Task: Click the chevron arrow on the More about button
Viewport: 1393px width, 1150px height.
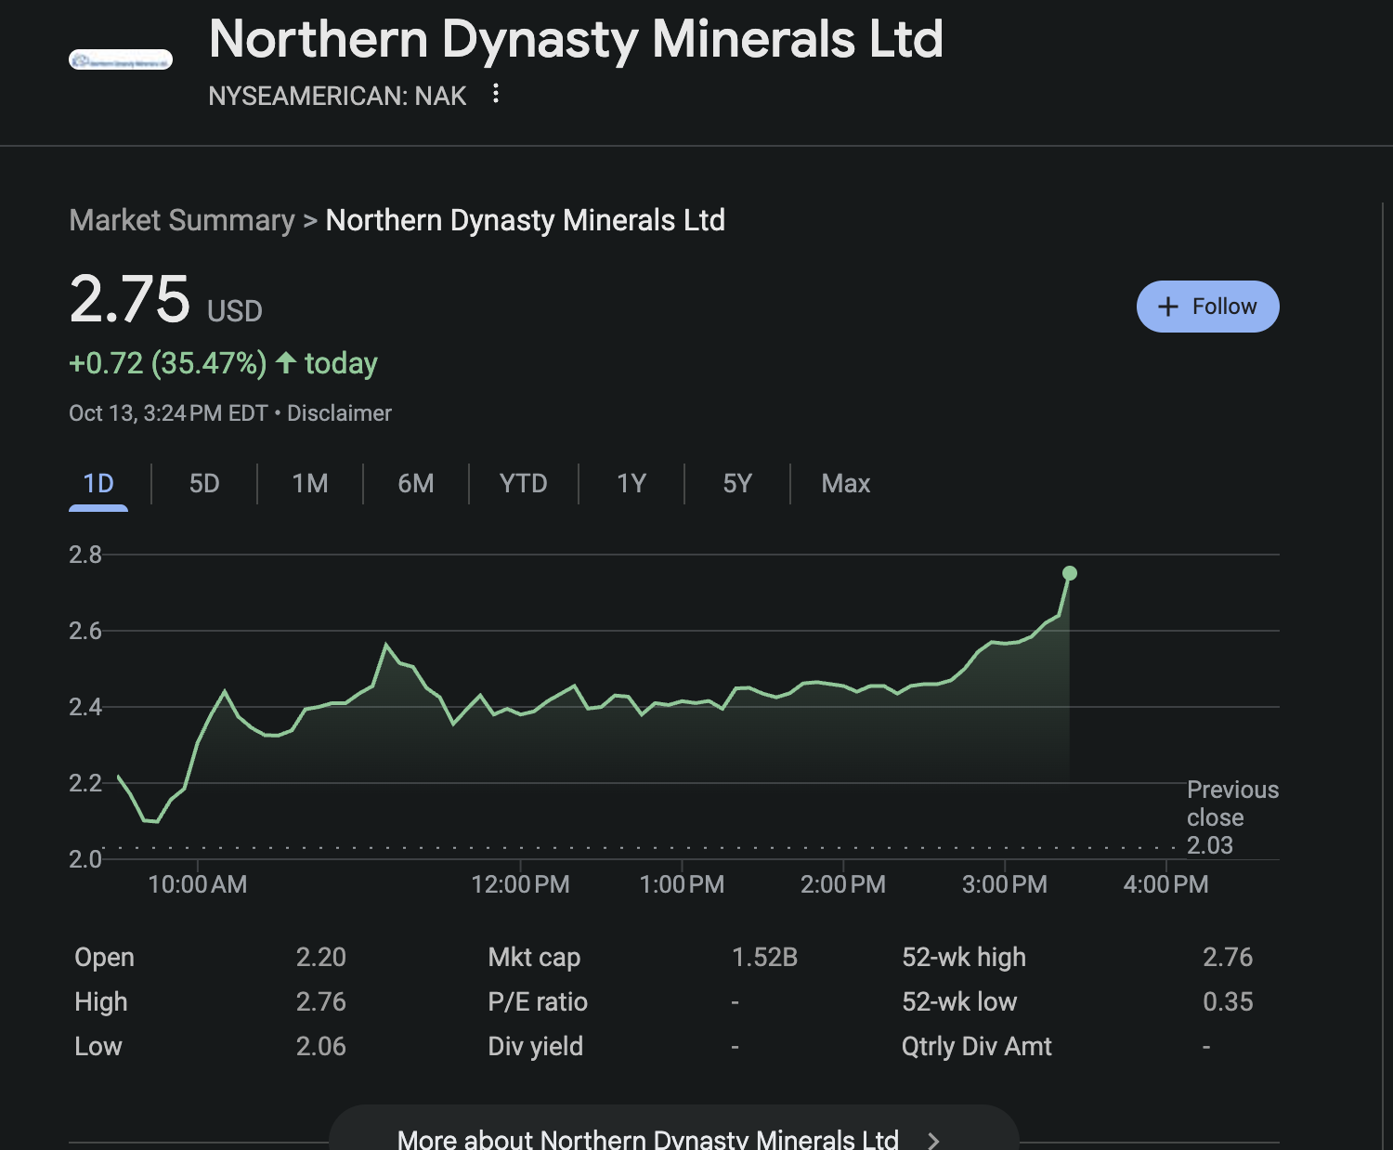Action: (934, 1141)
